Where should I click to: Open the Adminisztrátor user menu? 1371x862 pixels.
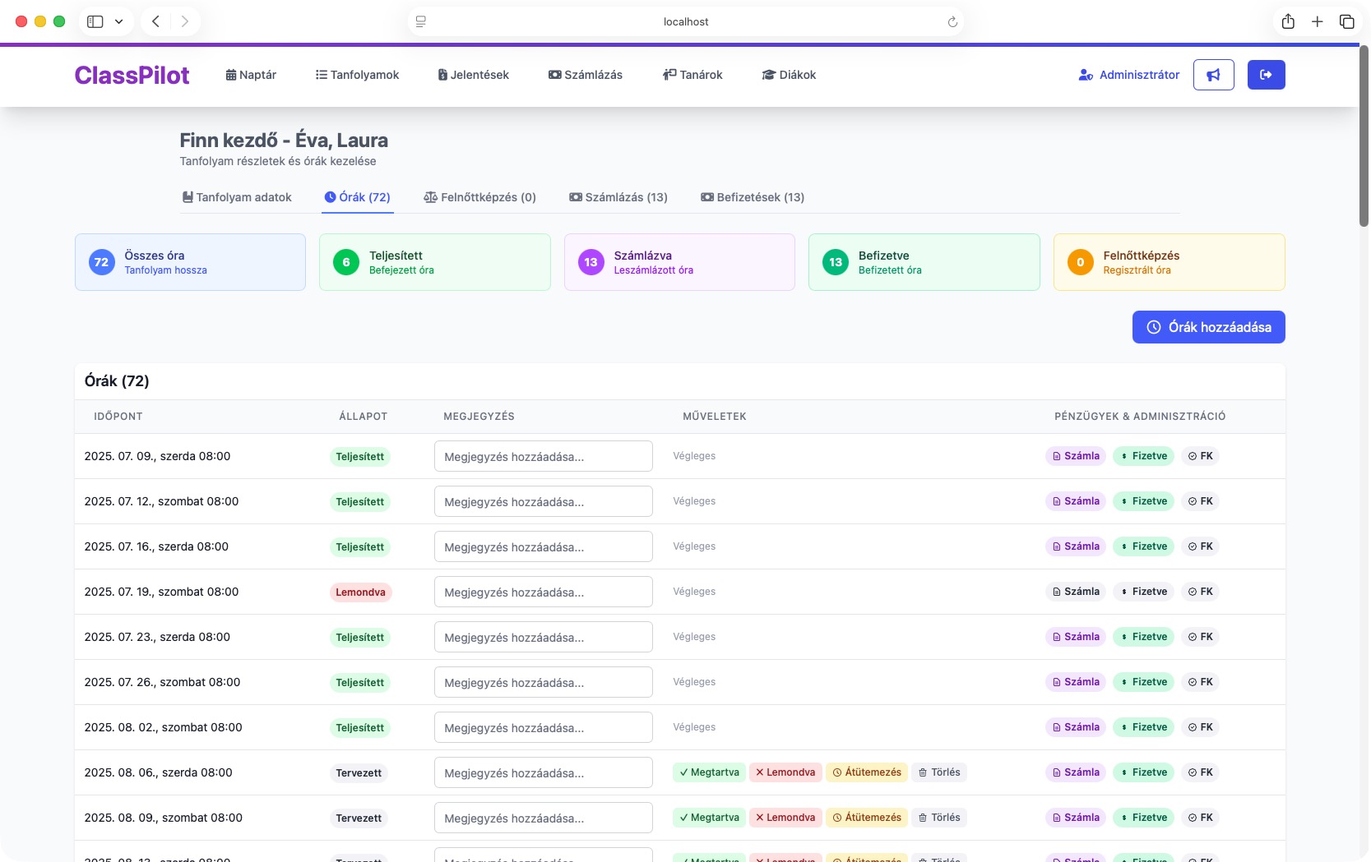pyautogui.click(x=1128, y=75)
